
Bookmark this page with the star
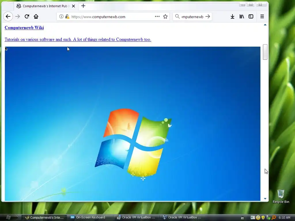[x=165, y=16]
